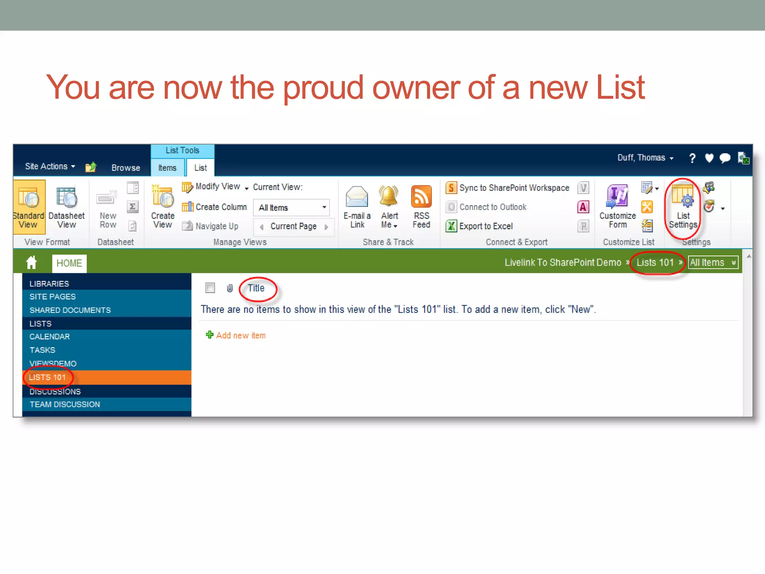Open the Current View All Items dropdown

(291, 207)
